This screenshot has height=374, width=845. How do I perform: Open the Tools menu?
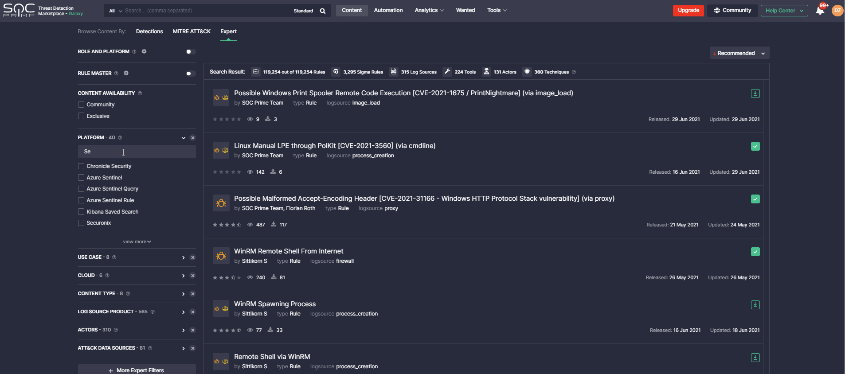pos(497,10)
